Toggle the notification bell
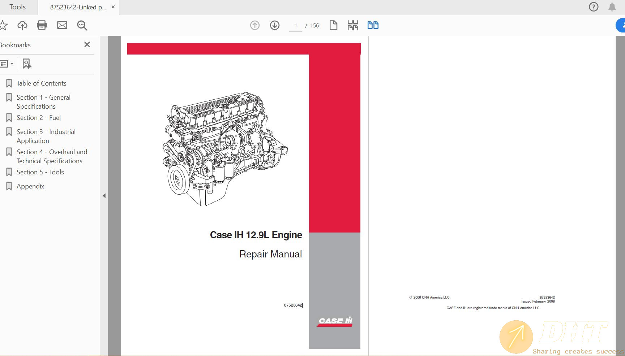 click(x=612, y=7)
